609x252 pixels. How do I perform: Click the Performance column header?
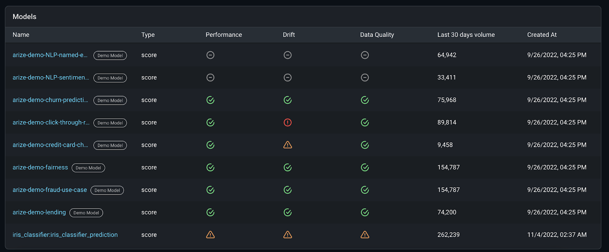pyautogui.click(x=224, y=35)
